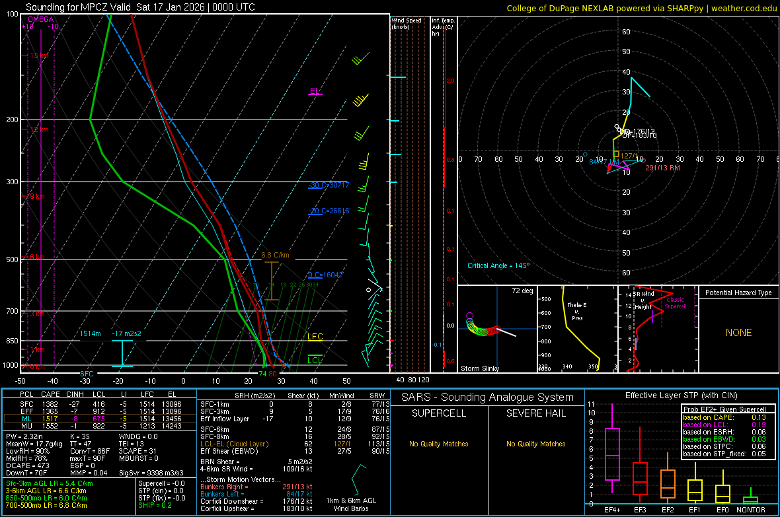Click the '9 km' height tick label
Viewport: 780px width, 517px height.
[x=37, y=196]
